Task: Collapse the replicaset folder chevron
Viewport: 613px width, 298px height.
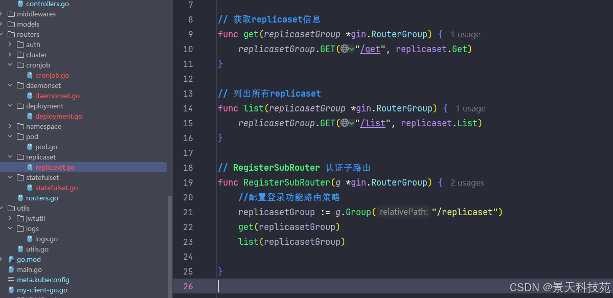Action: pyautogui.click(x=11, y=157)
